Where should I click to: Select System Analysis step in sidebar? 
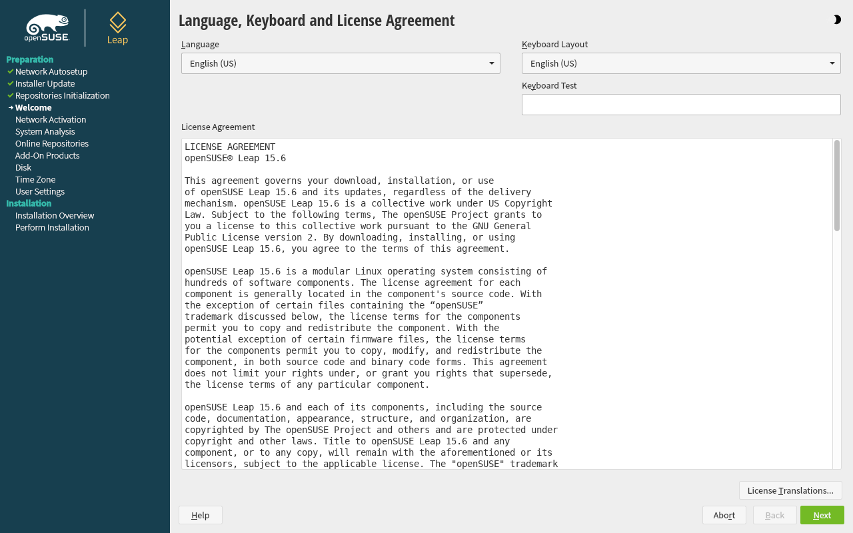click(45, 131)
